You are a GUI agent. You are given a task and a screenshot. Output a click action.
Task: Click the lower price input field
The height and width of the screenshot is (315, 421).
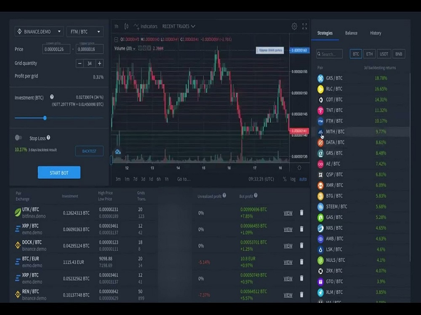coord(56,49)
